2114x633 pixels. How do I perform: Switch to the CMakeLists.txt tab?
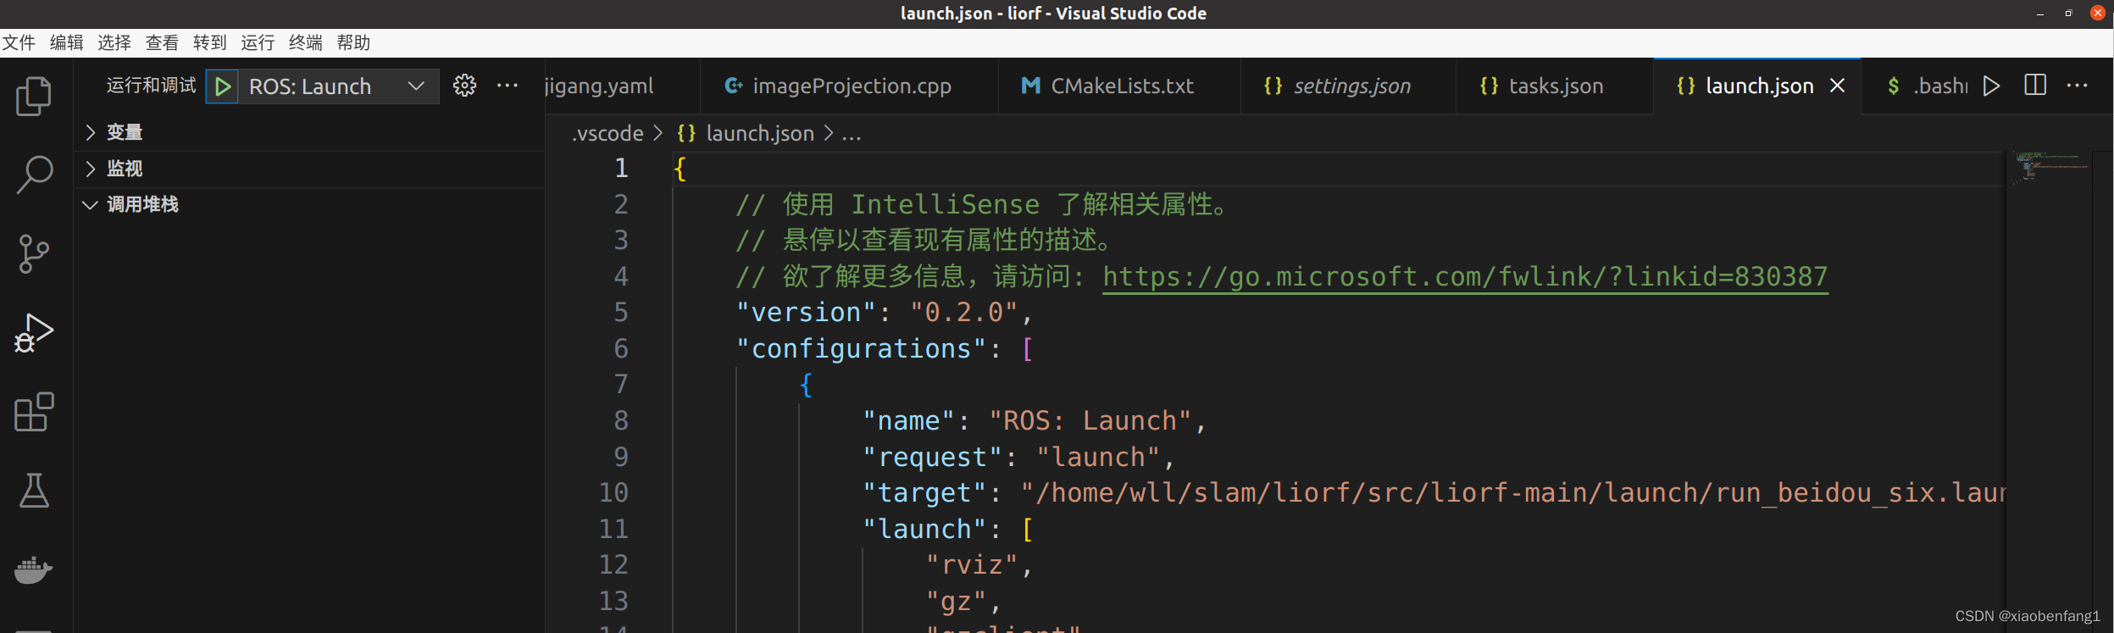[x=1119, y=86]
